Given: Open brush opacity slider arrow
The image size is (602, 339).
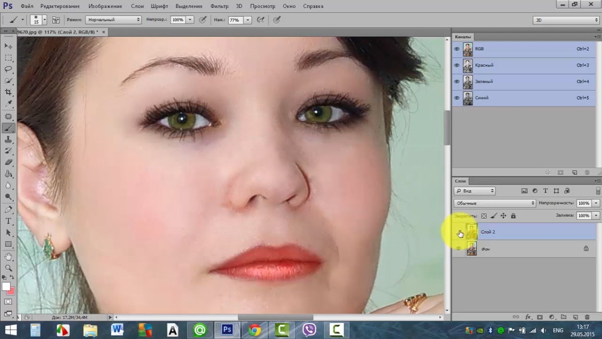Looking at the screenshot, I should coord(190,20).
